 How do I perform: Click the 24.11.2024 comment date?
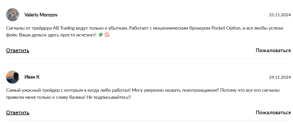(280, 77)
